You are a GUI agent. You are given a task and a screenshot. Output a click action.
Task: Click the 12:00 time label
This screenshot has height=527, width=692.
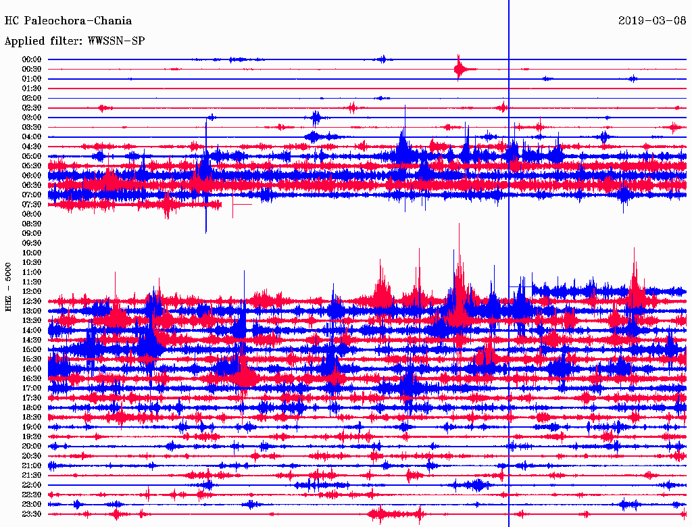pos(32,291)
